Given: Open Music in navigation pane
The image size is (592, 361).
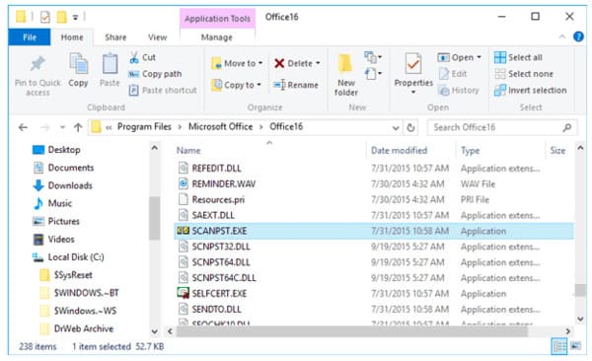Looking at the screenshot, I should point(52,203).
